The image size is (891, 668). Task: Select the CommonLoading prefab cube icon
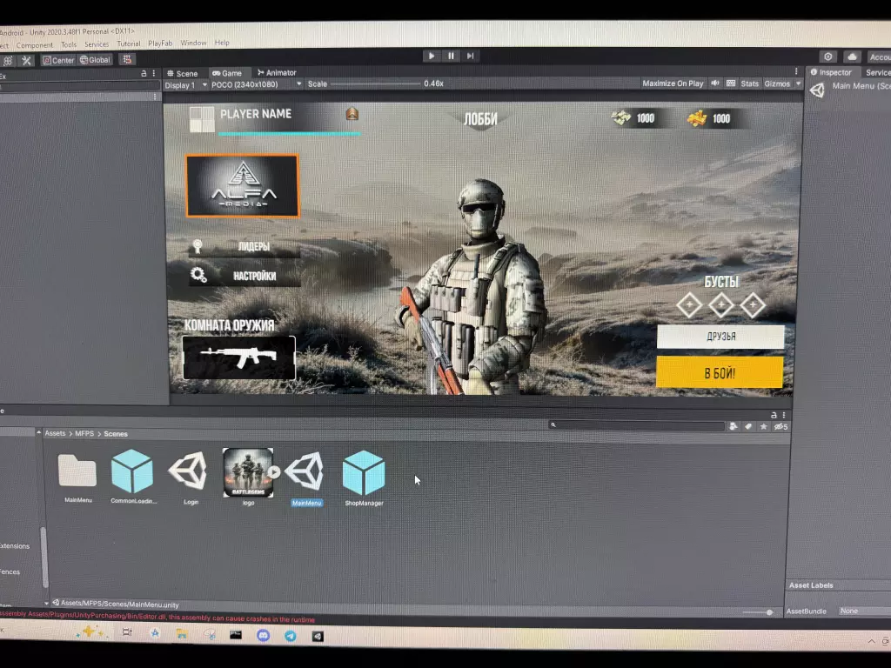(x=132, y=472)
